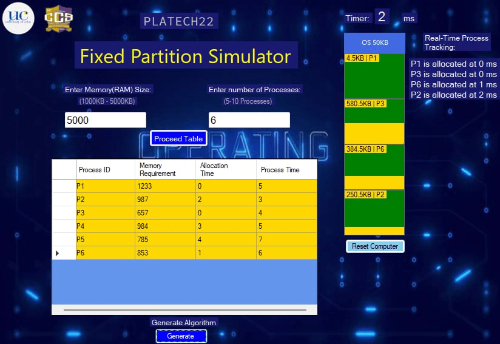Click the Real-Time Process Tracking label
Image resolution: width=500 pixels, height=344 pixels.
tap(457, 42)
